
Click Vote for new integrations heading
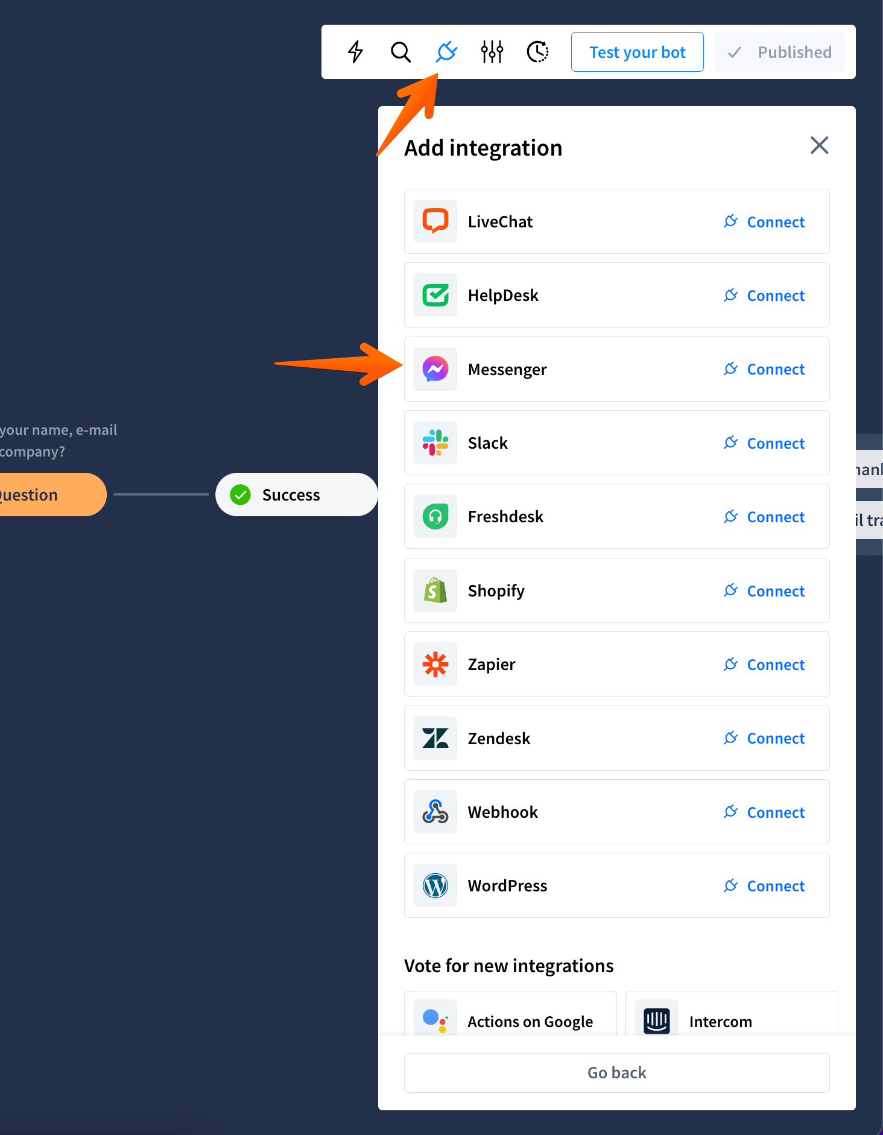pyautogui.click(x=508, y=966)
